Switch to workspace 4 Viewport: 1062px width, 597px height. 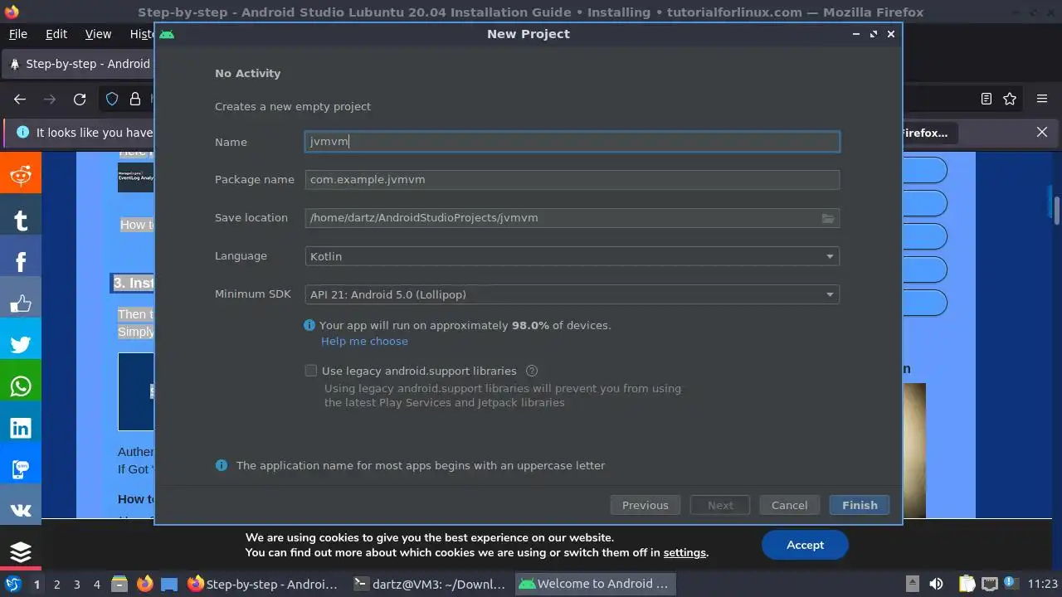coord(96,584)
